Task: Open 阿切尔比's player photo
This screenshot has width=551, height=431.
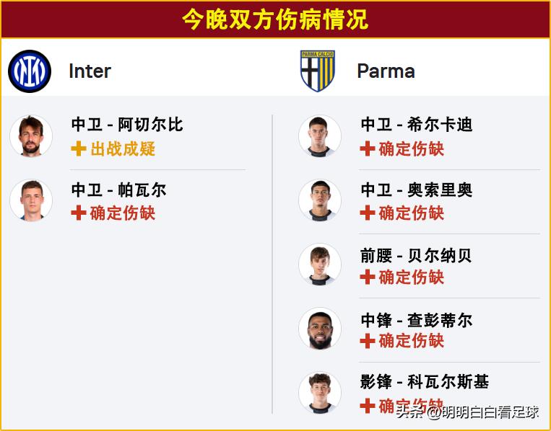Action: tap(31, 135)
